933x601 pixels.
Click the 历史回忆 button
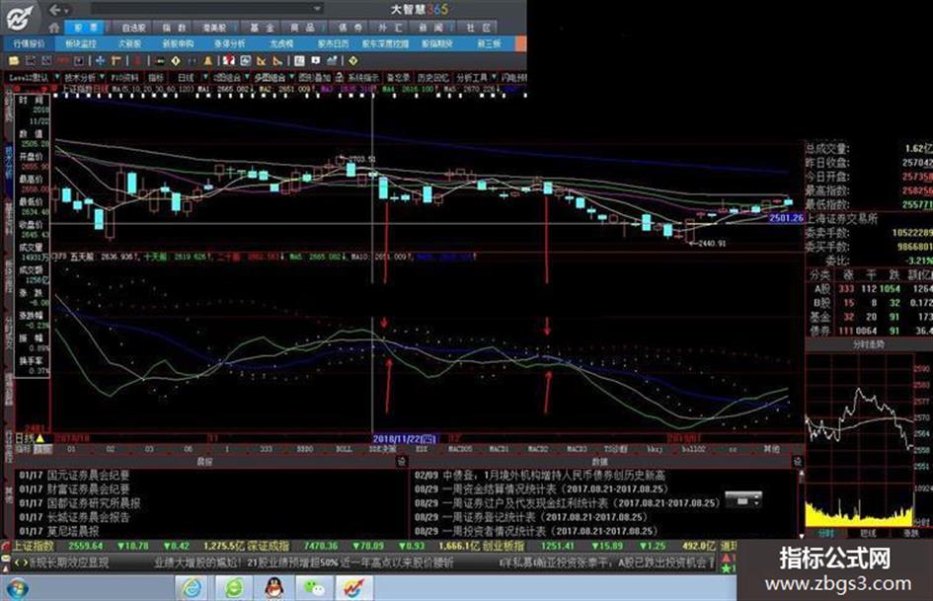(x=432, y=77)
